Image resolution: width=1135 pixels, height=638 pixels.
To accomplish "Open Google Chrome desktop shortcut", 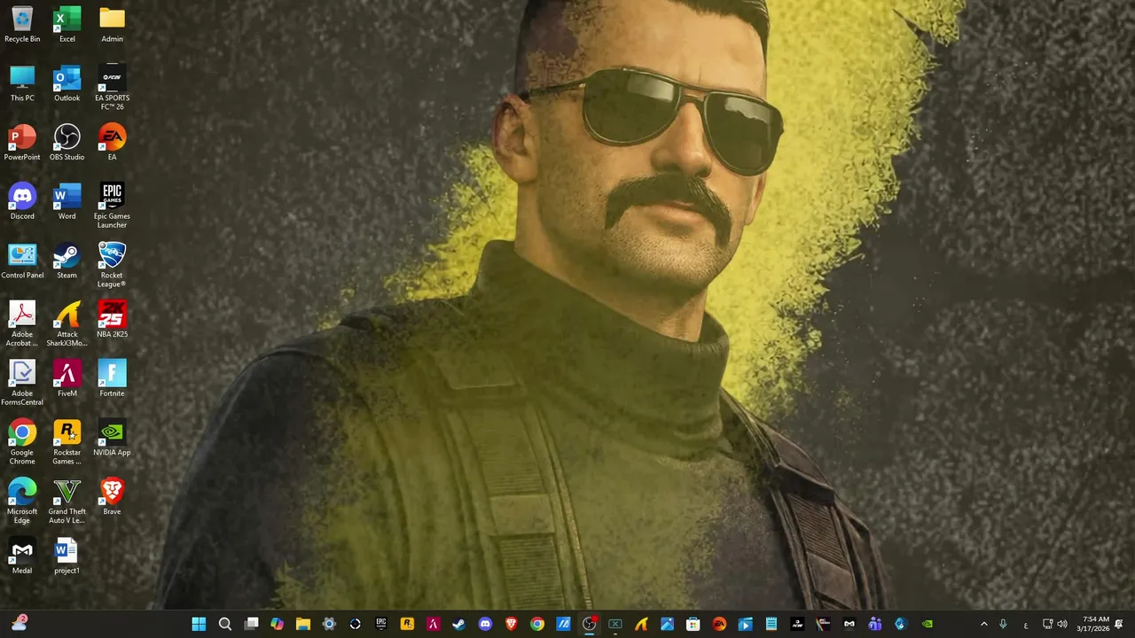I will click(22, 441).
